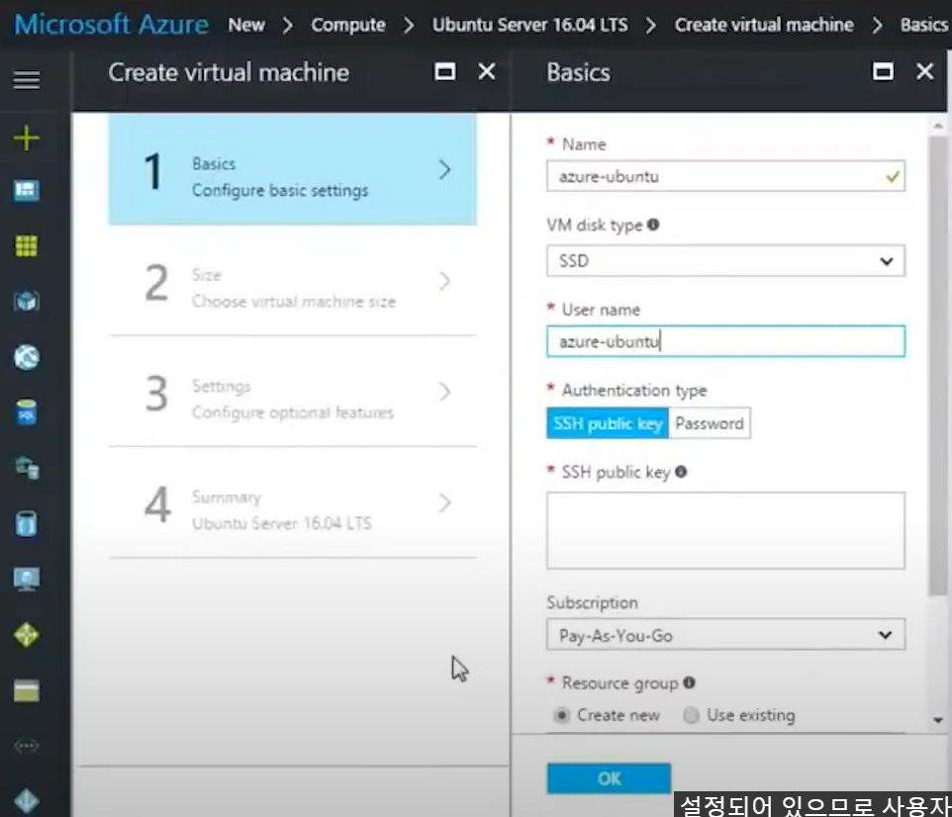The image size is (952, 817).
Task: Click the OK button
Action: [x=609, y=778]
